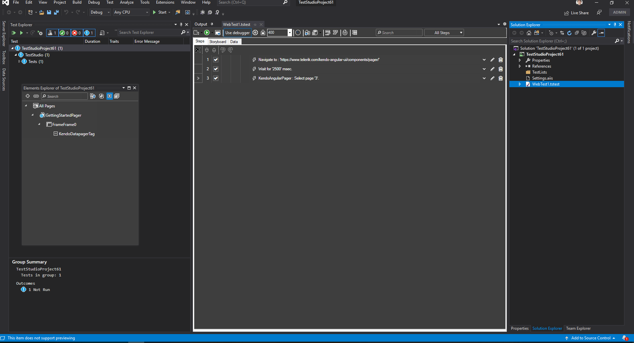Open the gear settings icon beside Use debugger
This screenshot has width=634, height=343.
(255, 32)
